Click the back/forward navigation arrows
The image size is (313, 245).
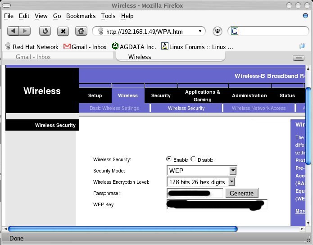19,31
